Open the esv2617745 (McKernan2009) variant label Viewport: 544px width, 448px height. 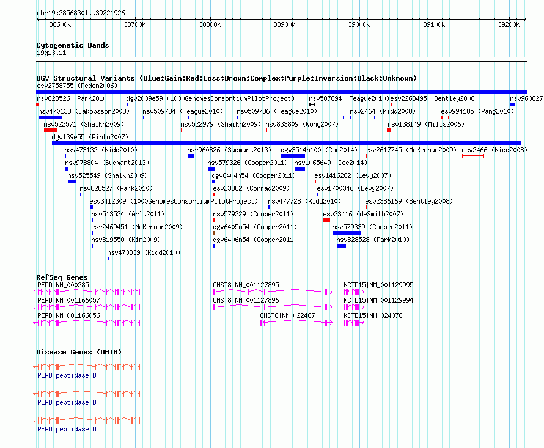click(x=411, y=150)
